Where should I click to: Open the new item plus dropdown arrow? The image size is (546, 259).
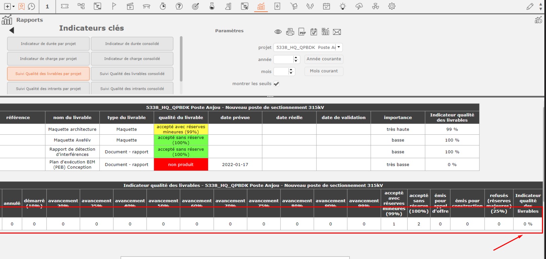[13, 6]
